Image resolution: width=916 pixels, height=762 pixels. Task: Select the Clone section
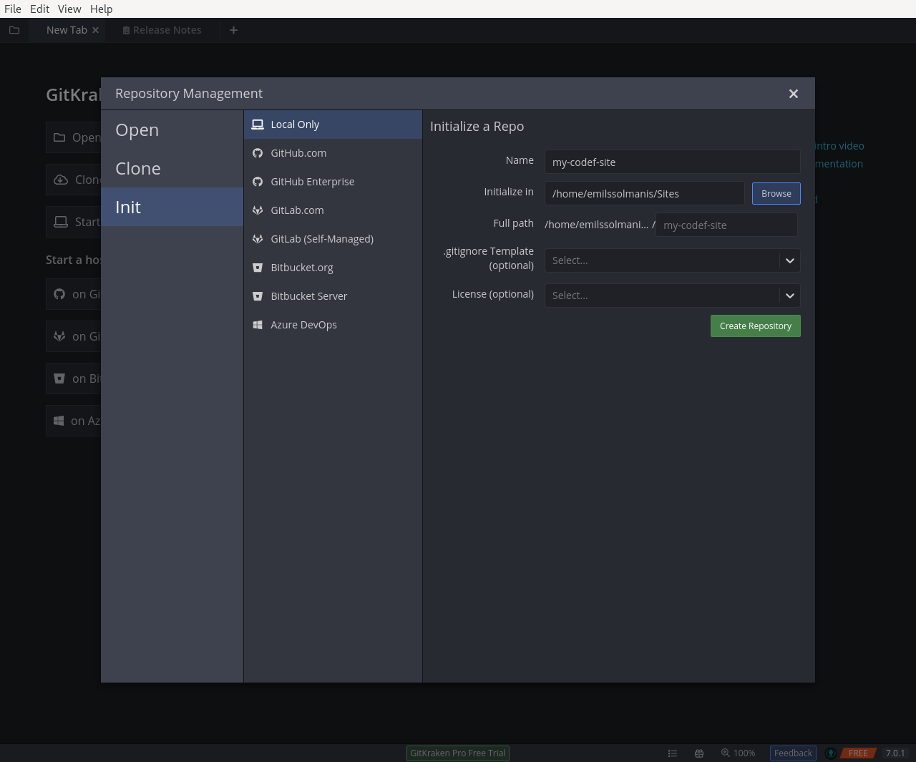[172, 169]
